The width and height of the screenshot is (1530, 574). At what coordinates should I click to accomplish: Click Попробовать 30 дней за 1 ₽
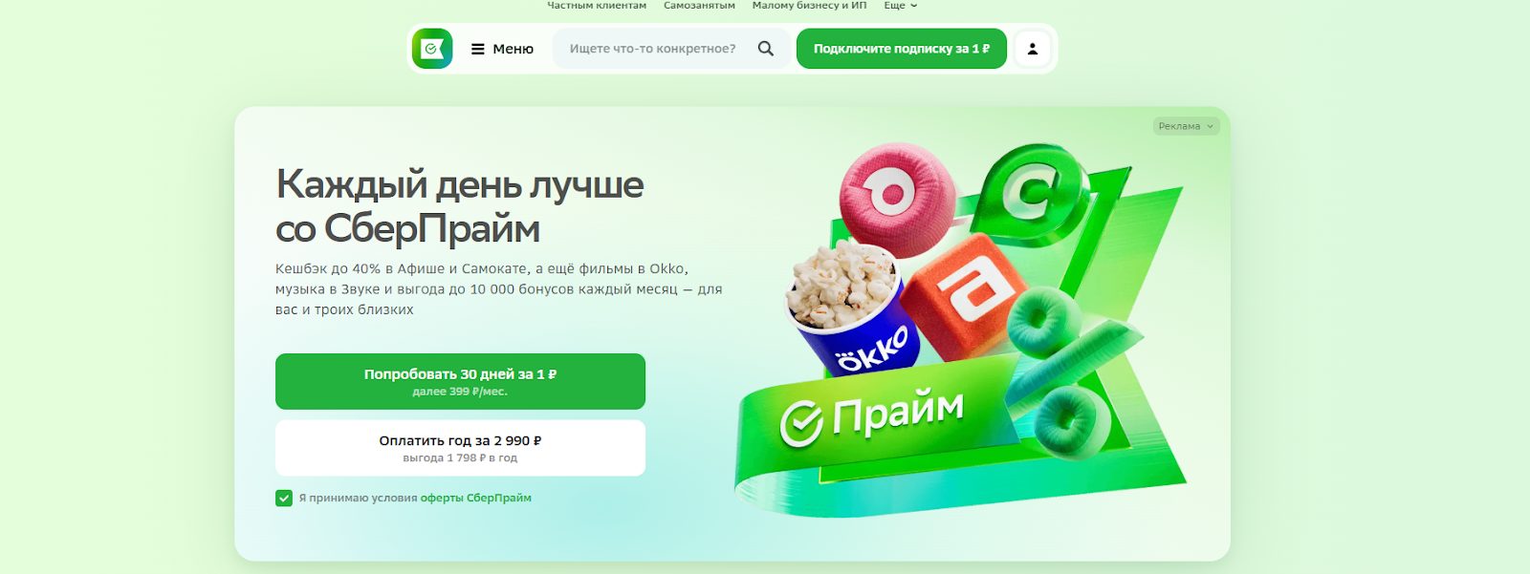460,381
